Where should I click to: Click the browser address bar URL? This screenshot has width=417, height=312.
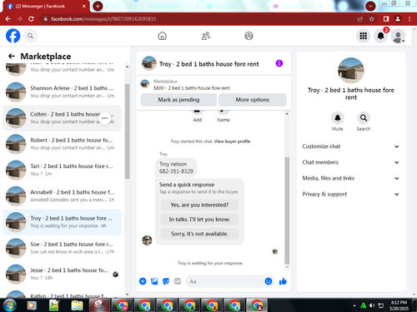[103, 19]
